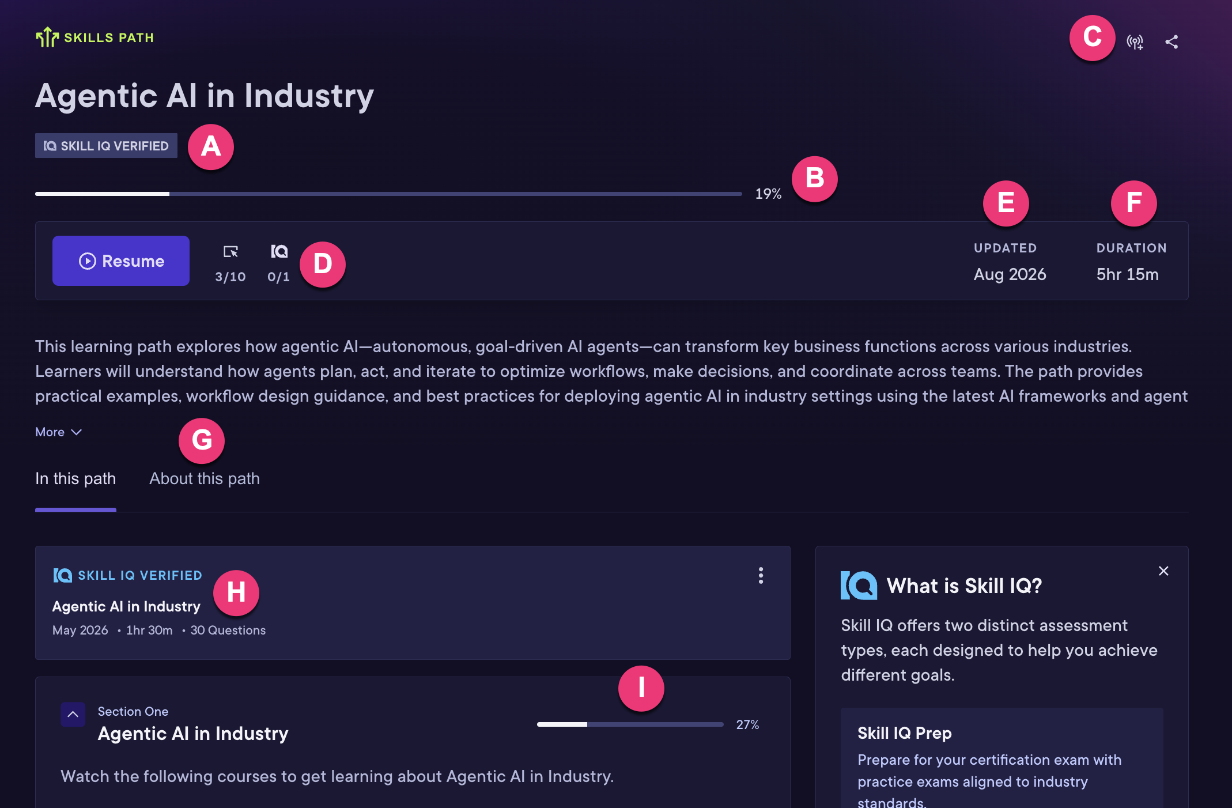Click the add-to-channel broadcast icon
Image resolution: width=1232 pixels, height=808 pixels.
1135,42
